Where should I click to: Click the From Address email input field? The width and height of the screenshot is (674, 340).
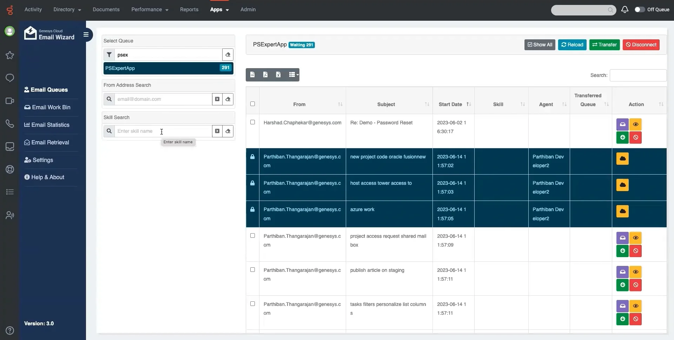click(163, 99)
